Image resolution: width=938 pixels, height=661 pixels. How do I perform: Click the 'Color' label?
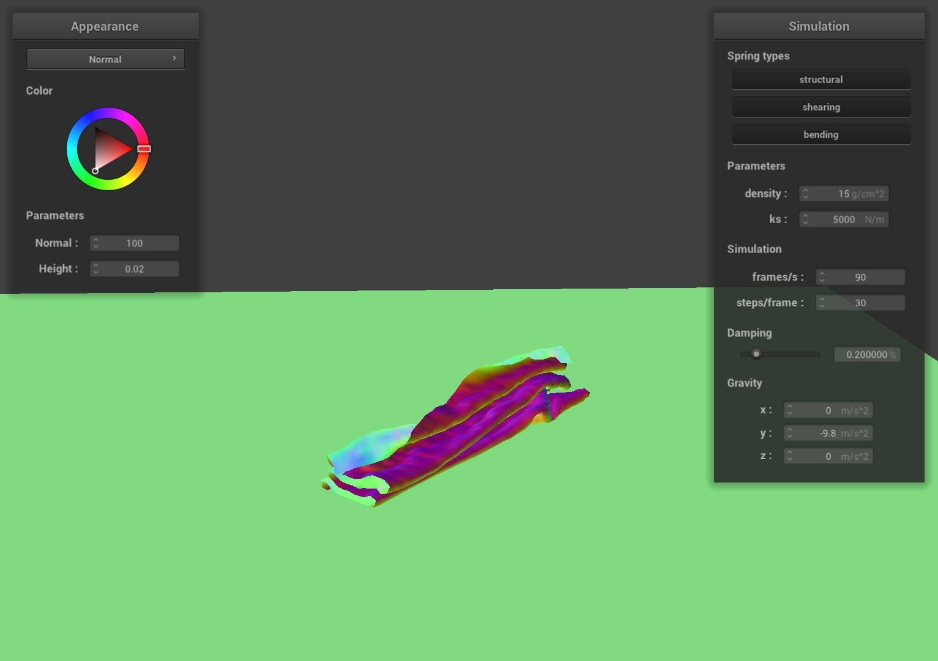(39, 90)
